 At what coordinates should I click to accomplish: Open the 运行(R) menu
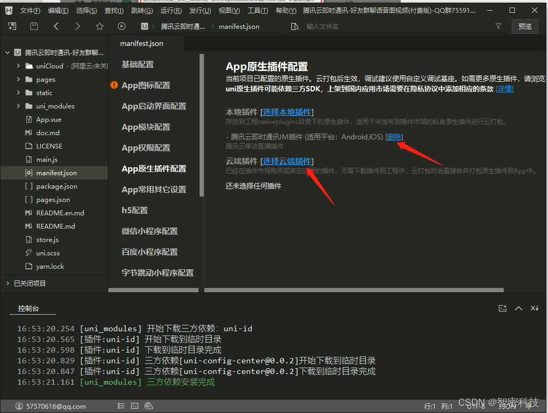171,11
